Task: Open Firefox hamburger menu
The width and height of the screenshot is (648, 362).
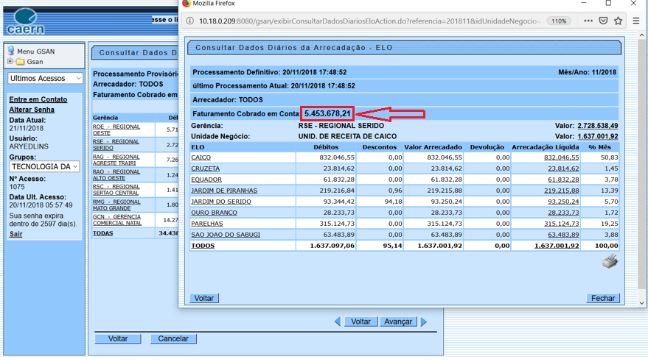Action: pyautogui.click(x=636, y=21)
